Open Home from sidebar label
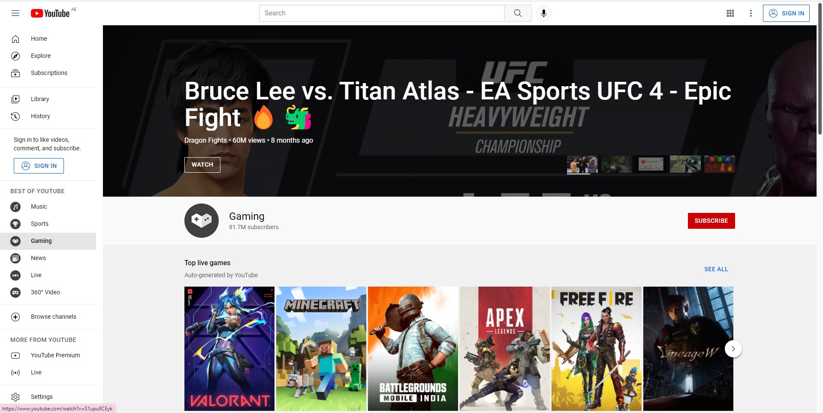This screenshot has height=413, width=823. coord(39,39)
